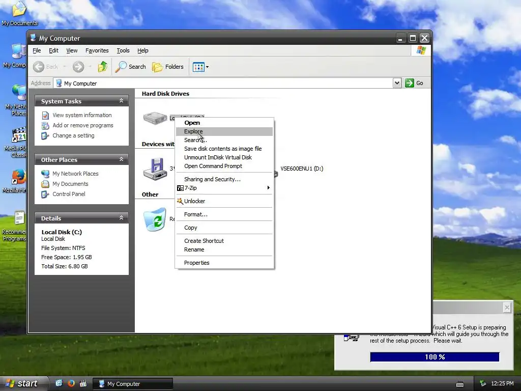Screen dimensions: 521x391
Task: Select the Local Disk C drive icon
Action: pos(155,118)
